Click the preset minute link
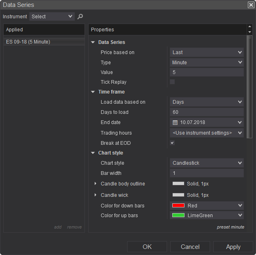The width and height of the screenshot is (256, 255). [230, 227]
